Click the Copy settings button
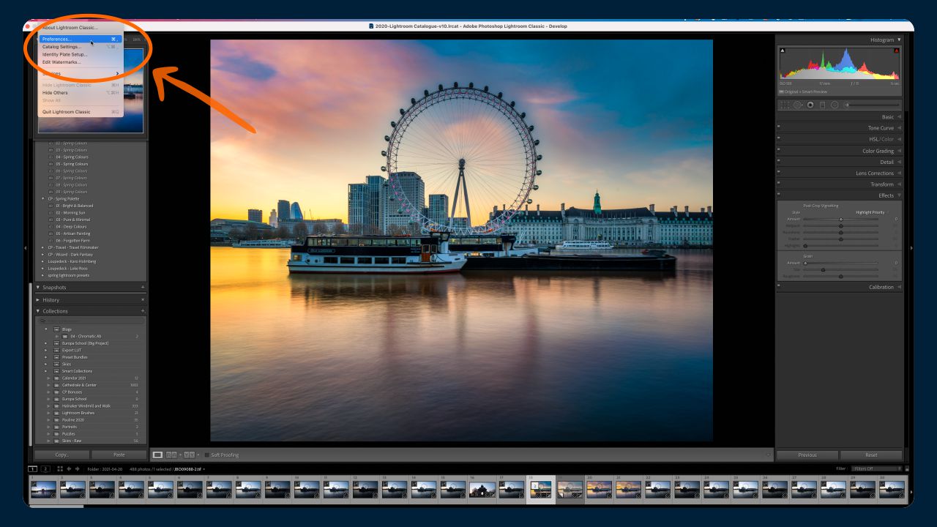 pyautogui.click(x=61, y=455)
